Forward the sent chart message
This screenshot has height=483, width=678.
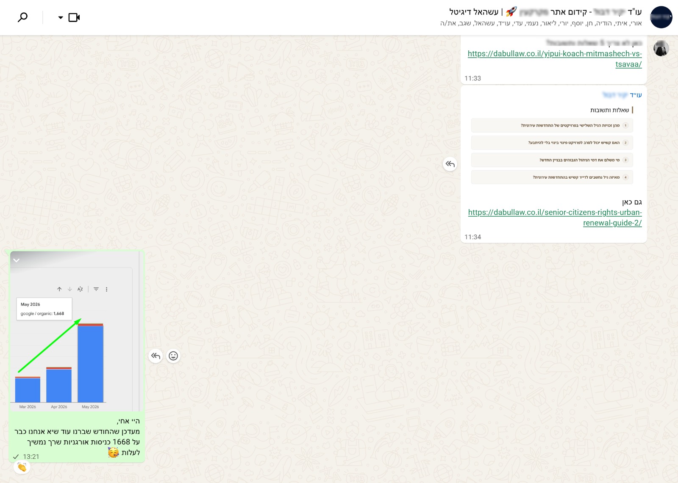(x=156, y=356)
